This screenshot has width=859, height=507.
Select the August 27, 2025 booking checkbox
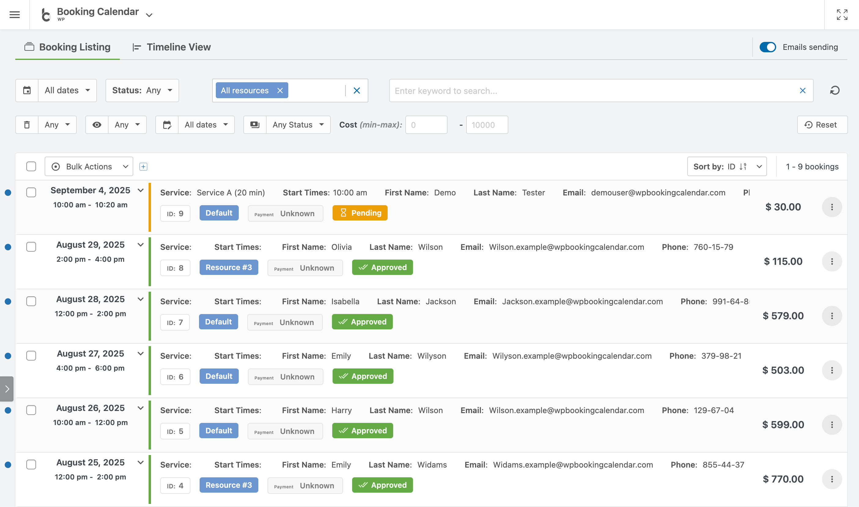coord(31,356)
